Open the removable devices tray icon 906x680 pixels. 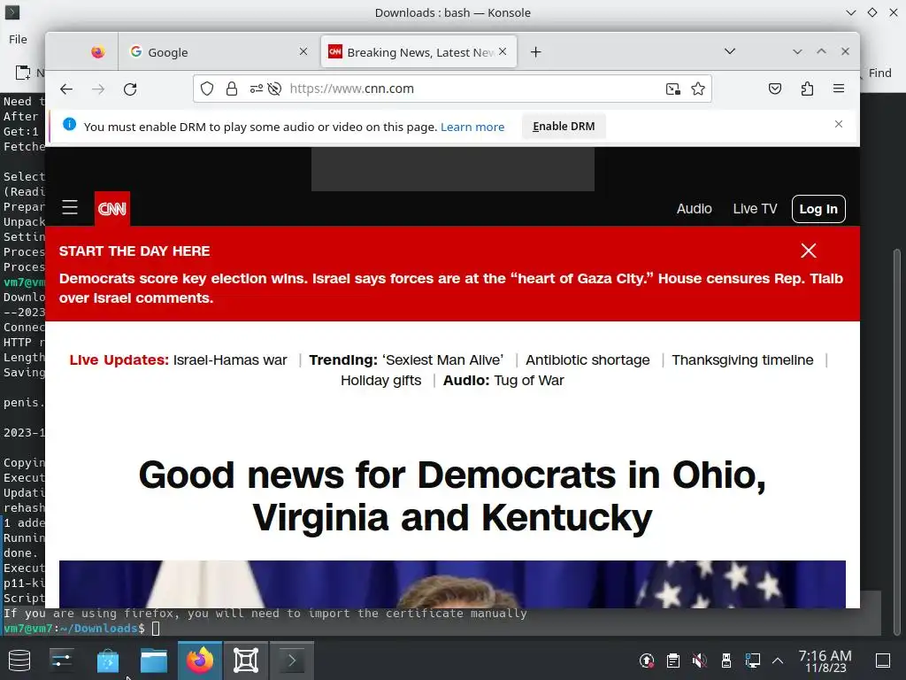pos(726,661)
